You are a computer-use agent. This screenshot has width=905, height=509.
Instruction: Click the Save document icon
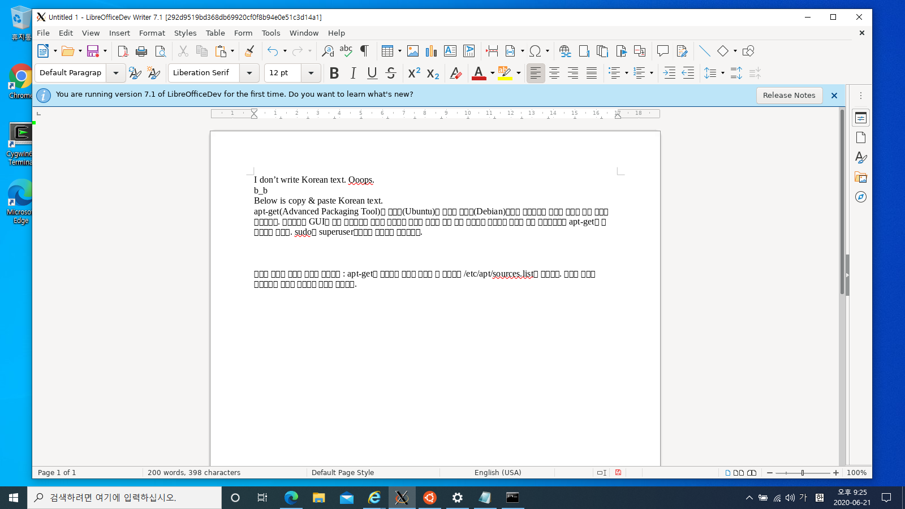93,51
